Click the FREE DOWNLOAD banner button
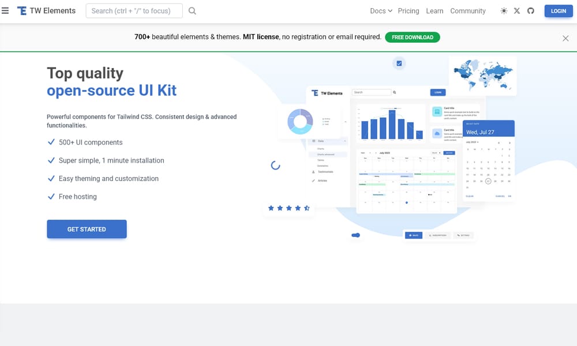 (x=412, y=36)
